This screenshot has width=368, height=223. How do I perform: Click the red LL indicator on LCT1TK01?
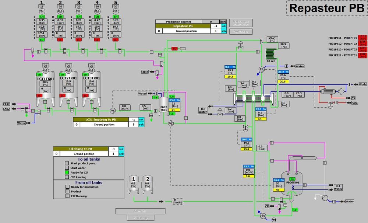click(39, 95)
